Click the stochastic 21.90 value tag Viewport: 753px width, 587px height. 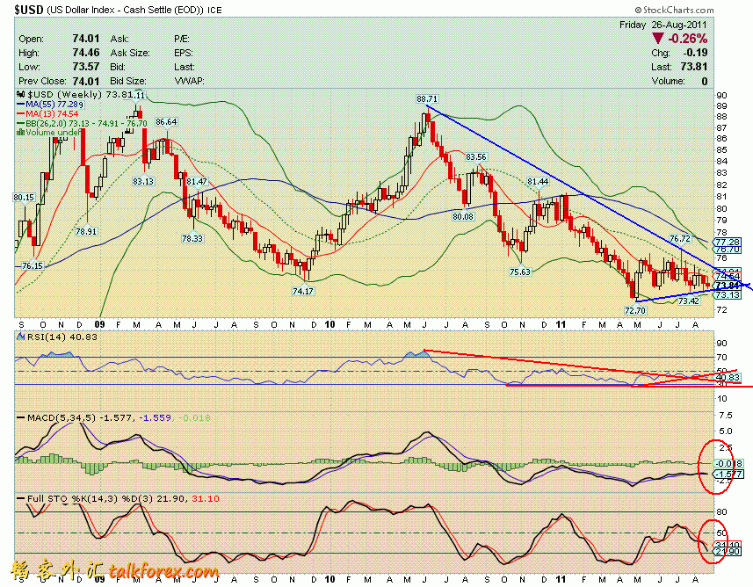pyautogui.click(x=728, y=552)
